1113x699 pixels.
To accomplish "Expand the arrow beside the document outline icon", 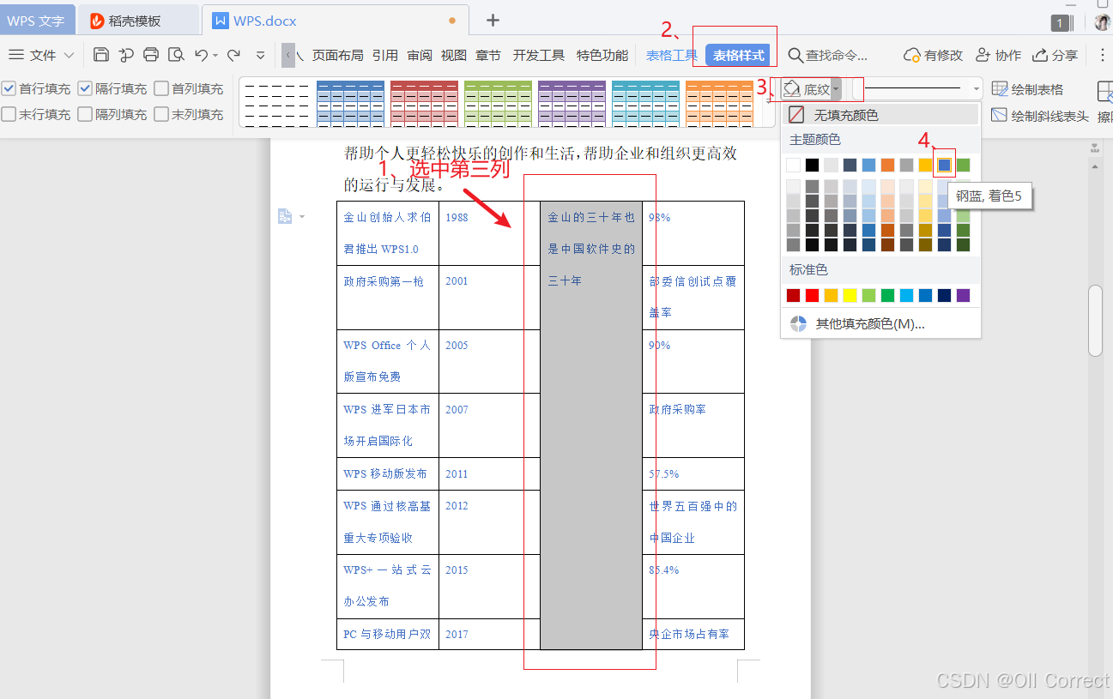I will coord(301,217).
